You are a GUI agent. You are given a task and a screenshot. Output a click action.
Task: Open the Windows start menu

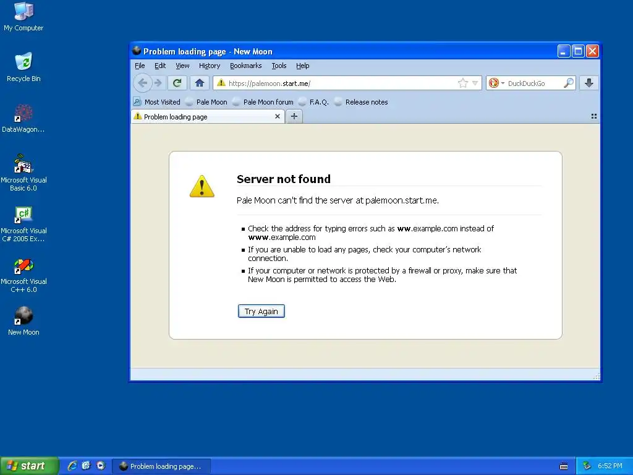(x=29, y=466)
